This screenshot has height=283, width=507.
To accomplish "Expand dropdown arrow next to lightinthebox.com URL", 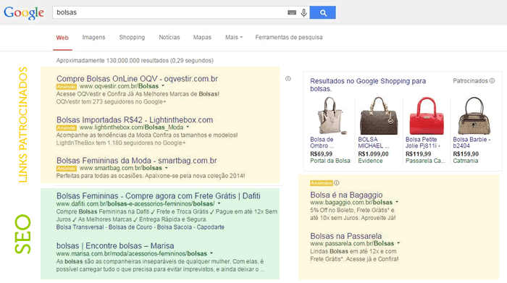I will click(x=188, y=127).
